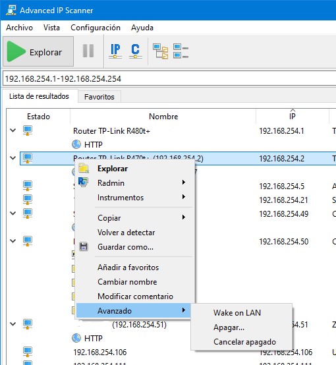The height and width of the screenshot is (365, 336).
Task: Open the Copiar submenu
Action: click(135, 218)
